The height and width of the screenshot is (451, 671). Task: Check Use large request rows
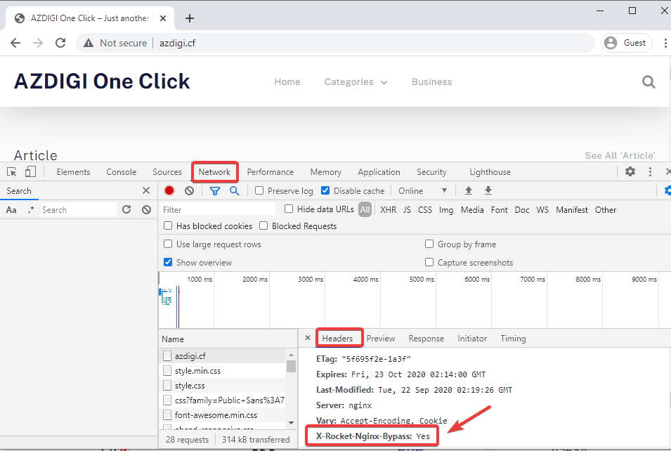[x=168, y=244]
